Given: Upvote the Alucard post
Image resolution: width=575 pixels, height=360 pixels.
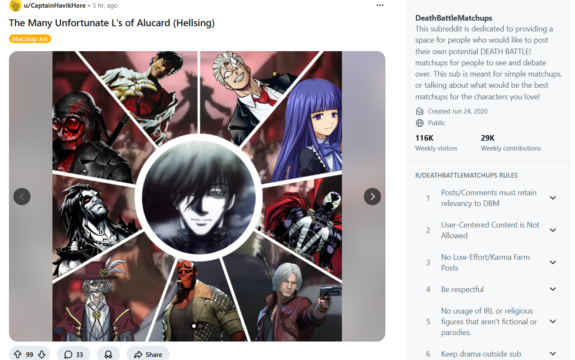Looking at the screenshot, I should [18, 354].
